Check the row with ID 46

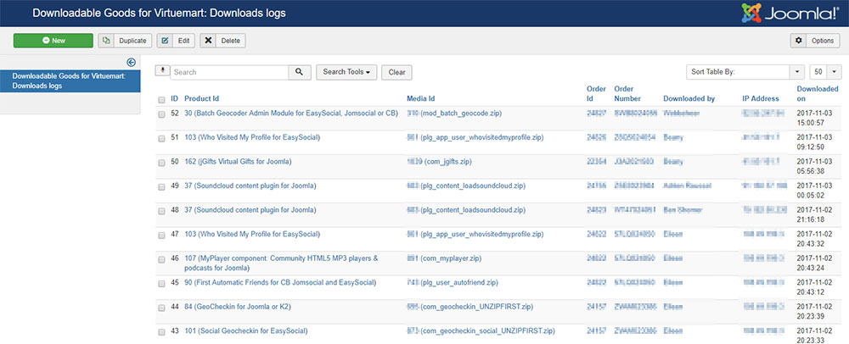click(161, 259)
